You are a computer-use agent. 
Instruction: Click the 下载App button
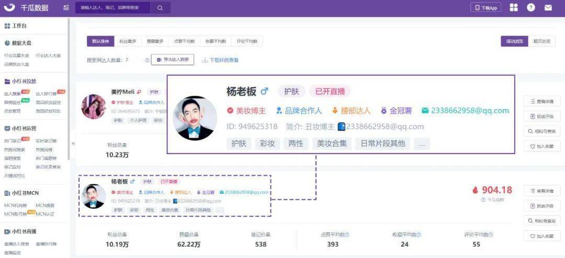click(486, 8)
